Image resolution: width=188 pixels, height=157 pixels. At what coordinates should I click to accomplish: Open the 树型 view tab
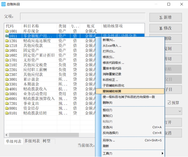tap(46, 141)
